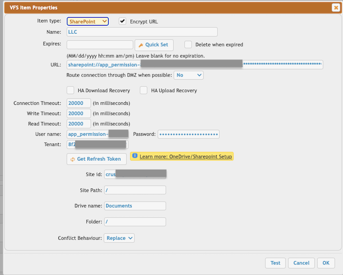Click the wrench icon on Quick Set
343x275 pixels.
141,45
